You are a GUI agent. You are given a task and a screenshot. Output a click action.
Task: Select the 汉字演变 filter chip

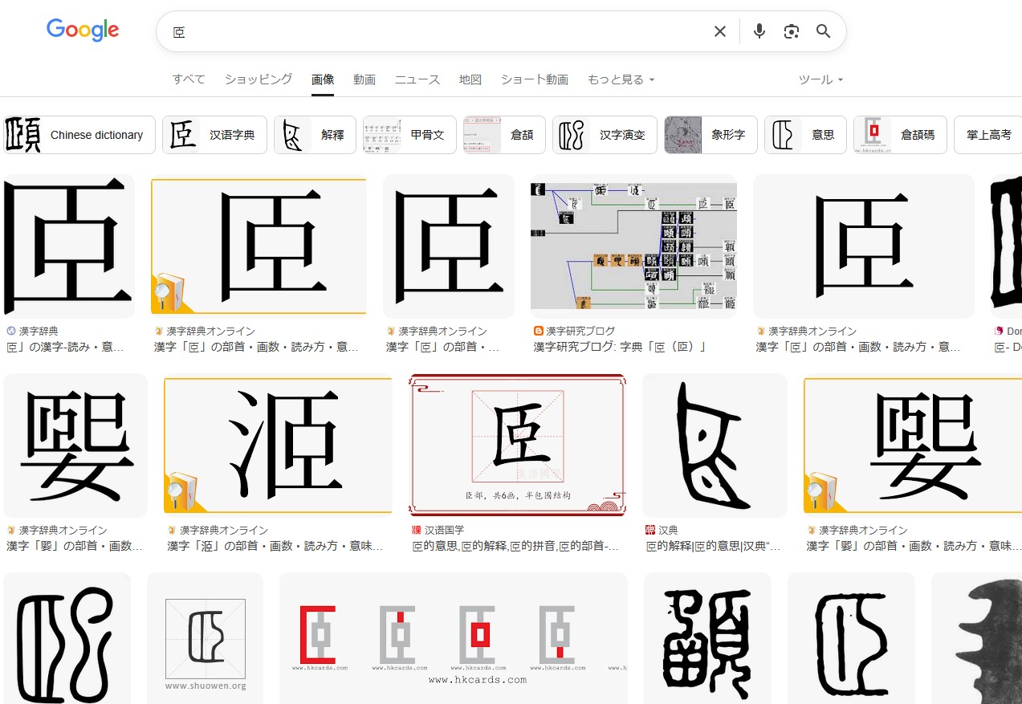(605, 135)
